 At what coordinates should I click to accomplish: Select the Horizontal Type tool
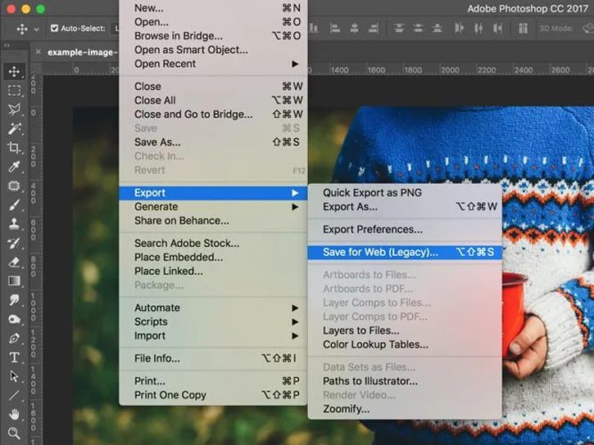click(x=14, y=357)
